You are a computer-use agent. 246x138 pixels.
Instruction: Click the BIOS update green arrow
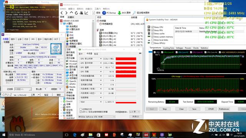124,13
